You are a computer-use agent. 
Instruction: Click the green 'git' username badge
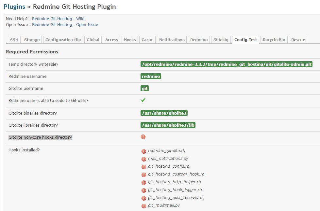144,88
